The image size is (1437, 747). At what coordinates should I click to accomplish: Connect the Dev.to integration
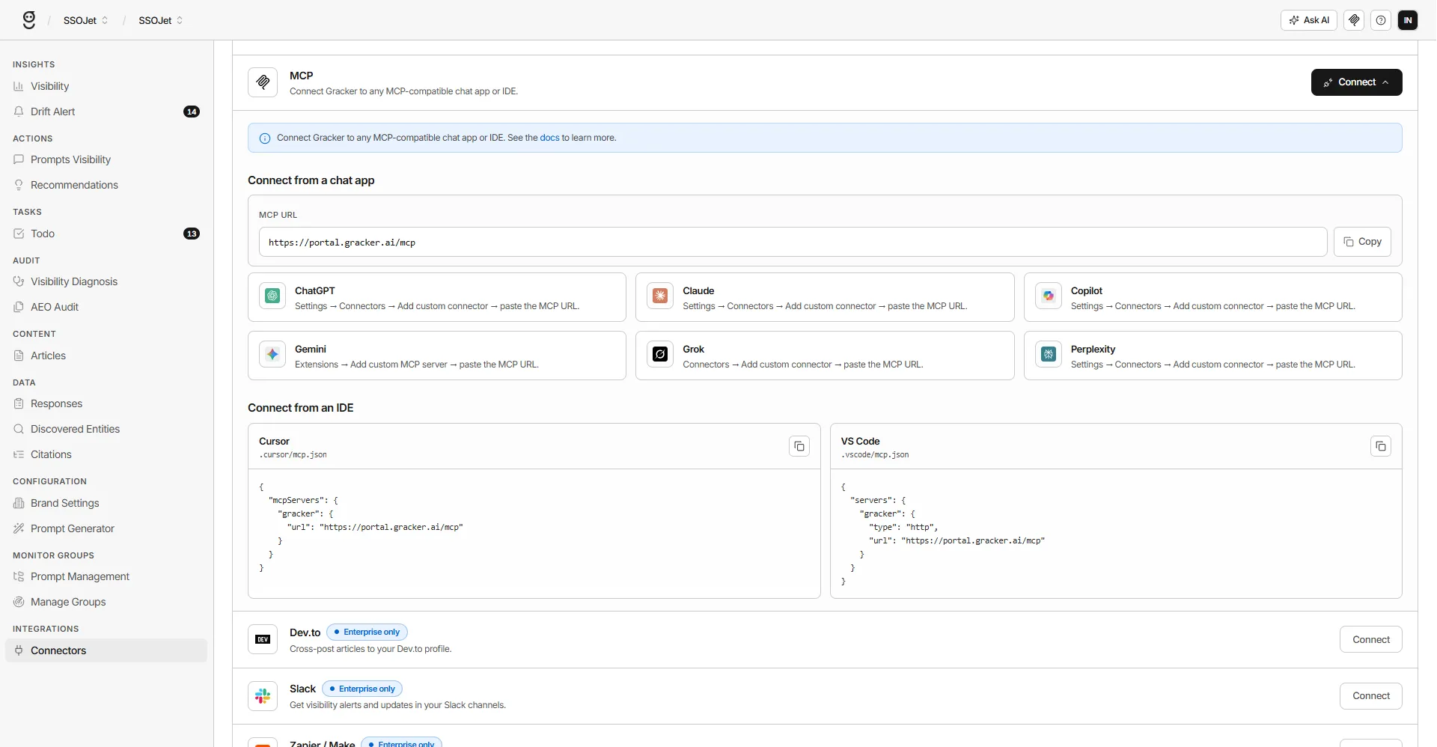(x=1371, y=639)
